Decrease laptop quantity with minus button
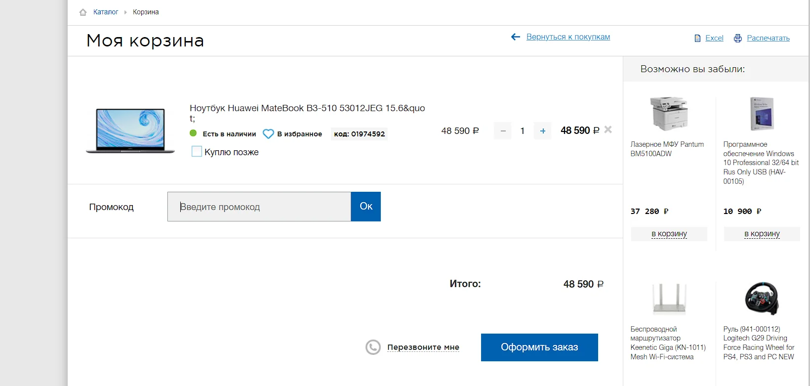 pos(503,131)
